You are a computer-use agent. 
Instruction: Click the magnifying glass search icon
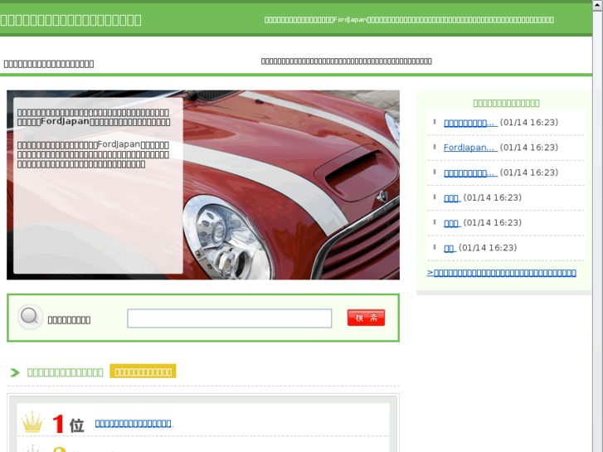tap(31, 318)
